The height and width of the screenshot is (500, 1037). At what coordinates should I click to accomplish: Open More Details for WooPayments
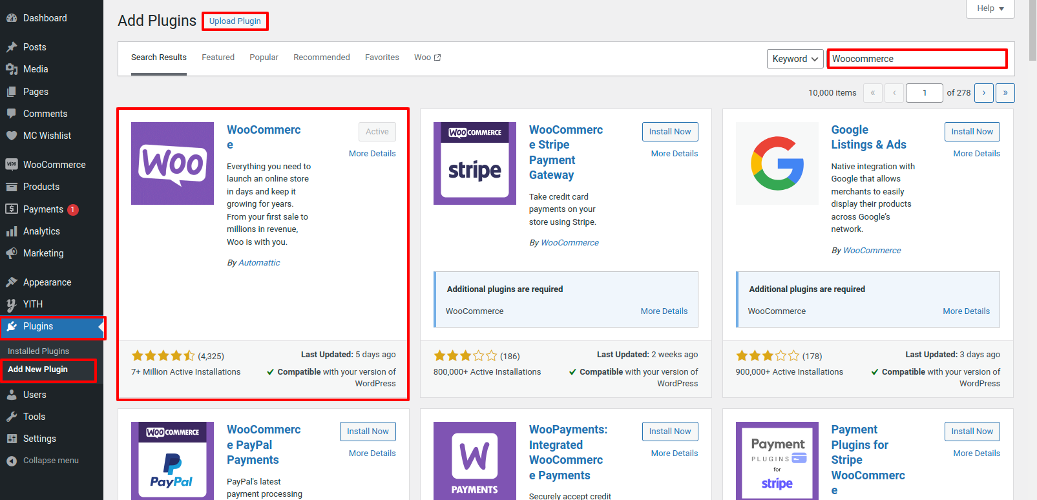pos(675,453)
